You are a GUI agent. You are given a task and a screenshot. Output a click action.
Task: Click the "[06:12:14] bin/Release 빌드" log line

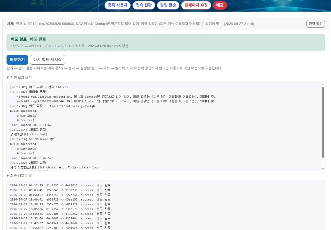tap(33, 139)
